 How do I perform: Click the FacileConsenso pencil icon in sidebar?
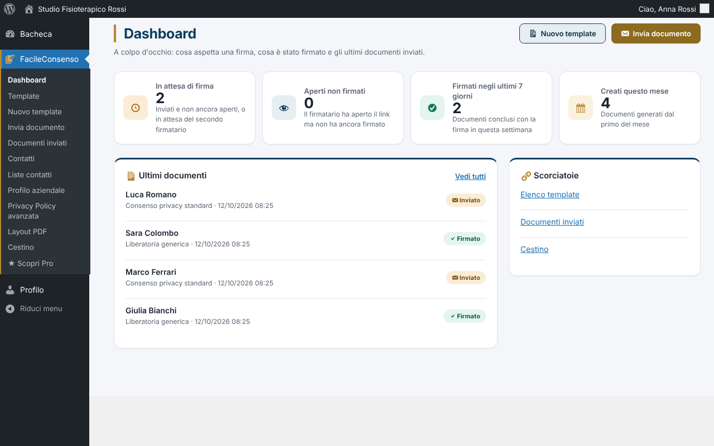tap(10, 59)
